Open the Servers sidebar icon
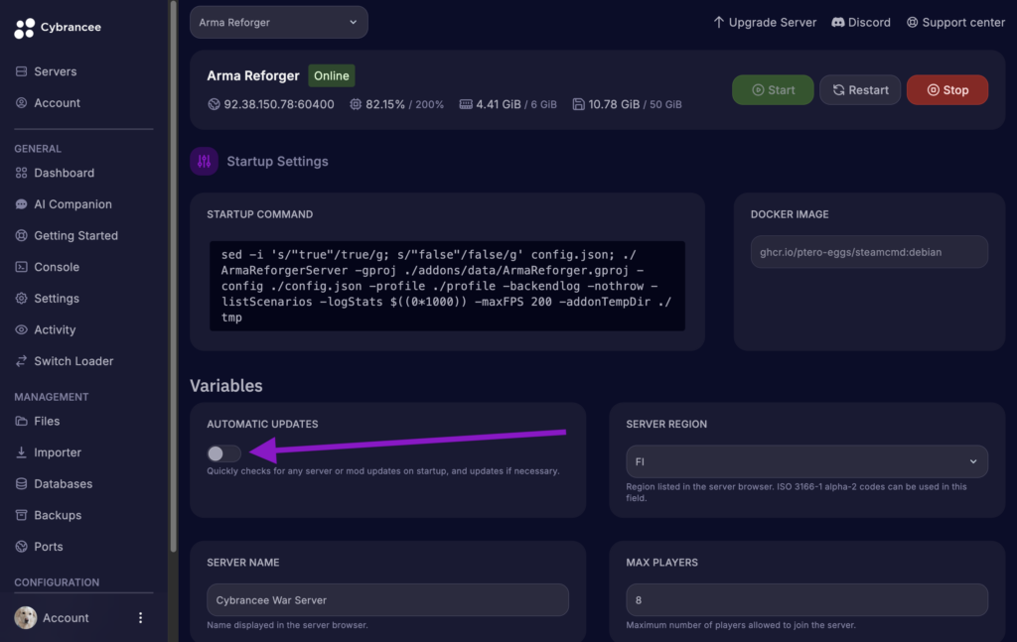This screenshot has width=1017, height=642. click(x=22, y=71)
